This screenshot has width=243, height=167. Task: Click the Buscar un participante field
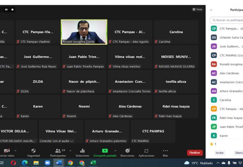tap(228, 20)
